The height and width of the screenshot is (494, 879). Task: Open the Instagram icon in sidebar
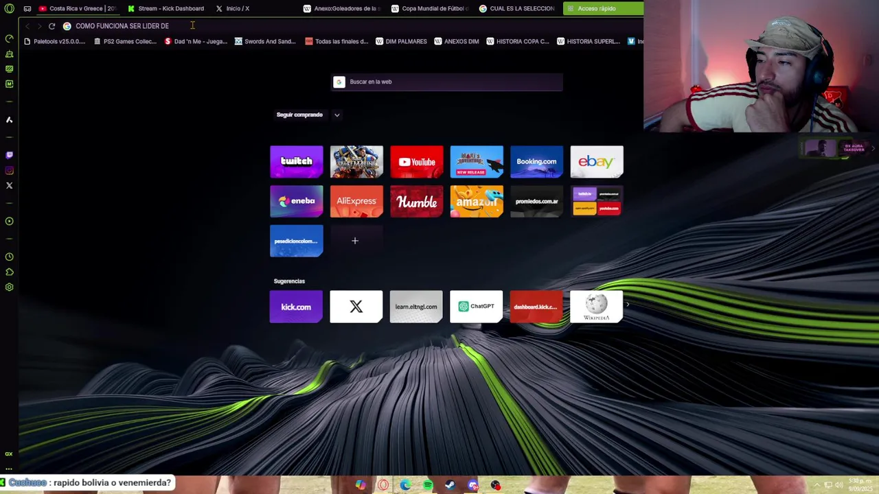pyautogui.click(x=9, y=170)
